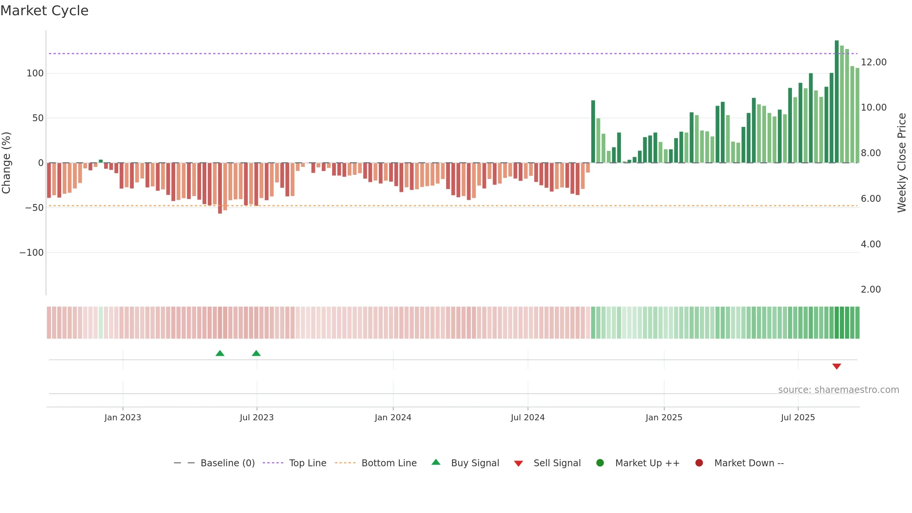
Task: Click the light green cell in red heatmap strip
Action: tap(101, 323)
